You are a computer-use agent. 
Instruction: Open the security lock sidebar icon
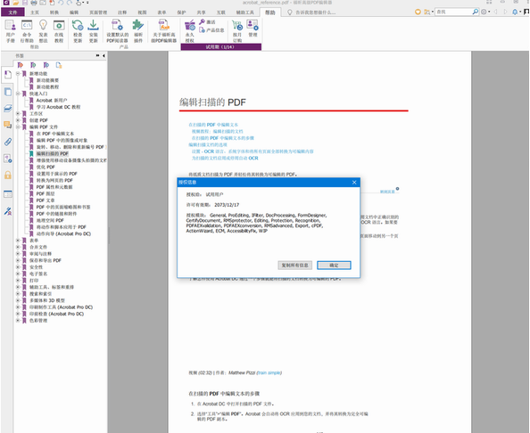tap(7, 175)
